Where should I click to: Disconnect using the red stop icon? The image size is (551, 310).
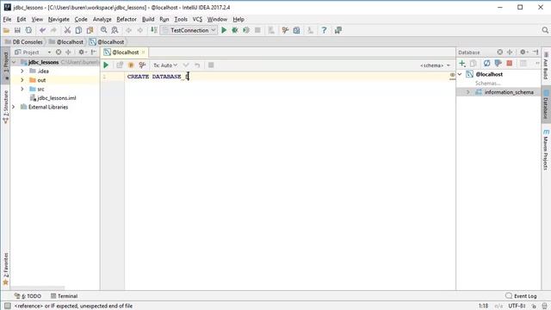click(x=509, y=63)
